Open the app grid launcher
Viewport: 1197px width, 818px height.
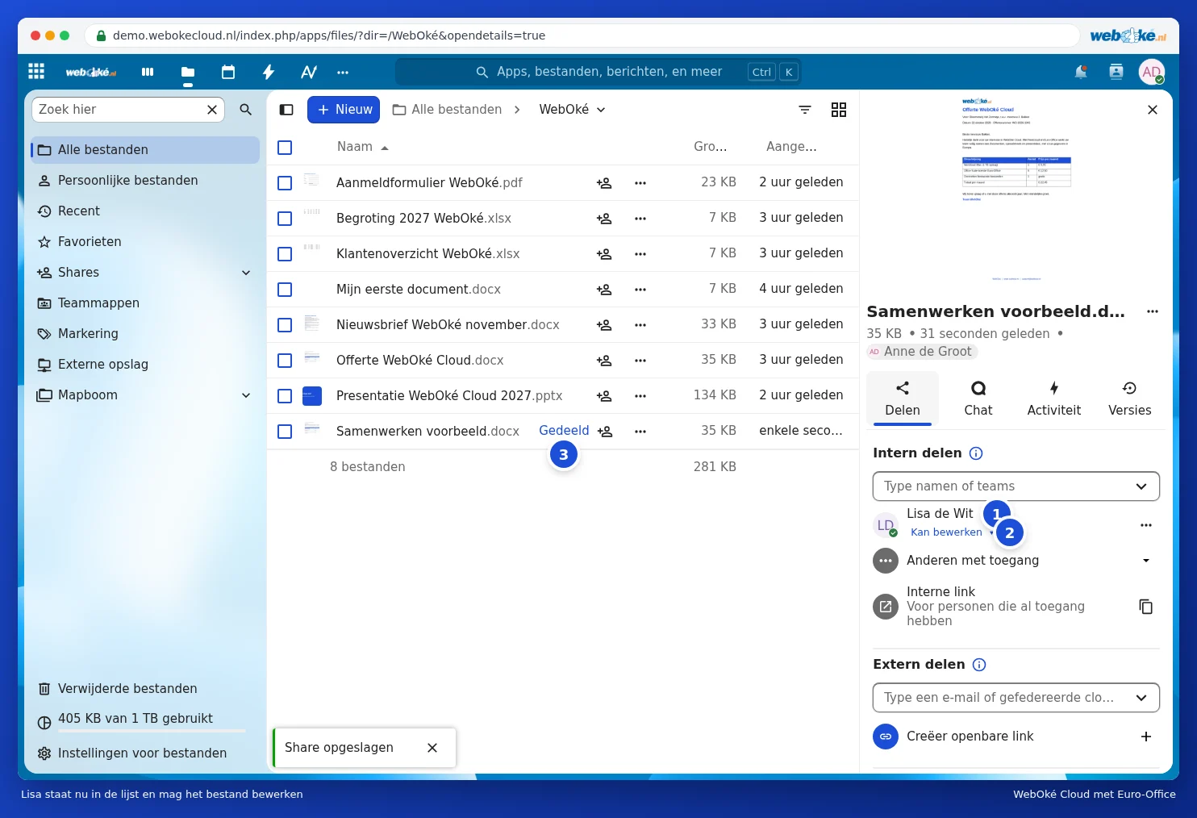pyautogui.click(x=36, y=71)
